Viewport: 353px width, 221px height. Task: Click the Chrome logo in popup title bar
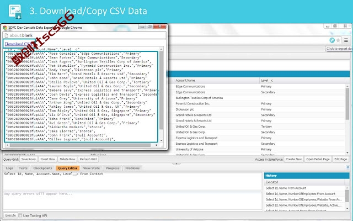coord(5,28)
